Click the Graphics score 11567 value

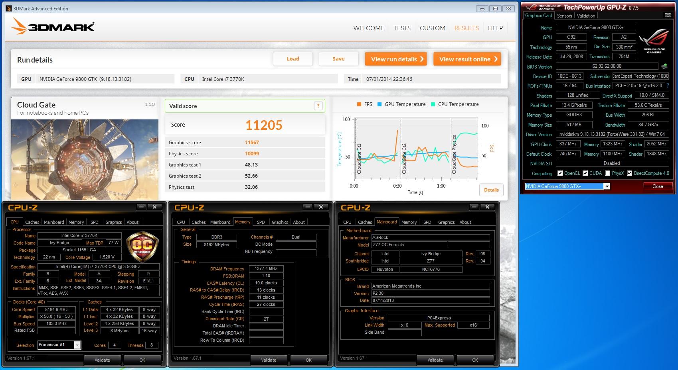point(252,143)
